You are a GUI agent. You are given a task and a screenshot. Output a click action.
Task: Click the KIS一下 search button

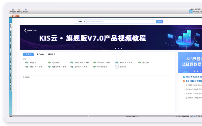159,22
